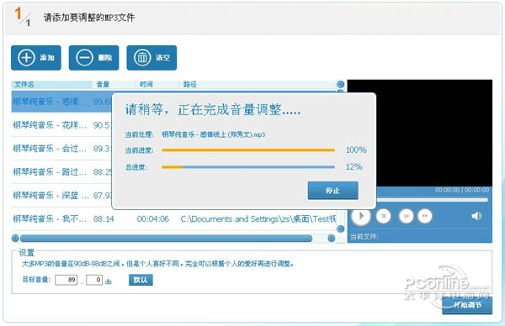Click the down arrow of the list's vertical scrollbar
Viewport: 505px width, 326px height.
340,229
